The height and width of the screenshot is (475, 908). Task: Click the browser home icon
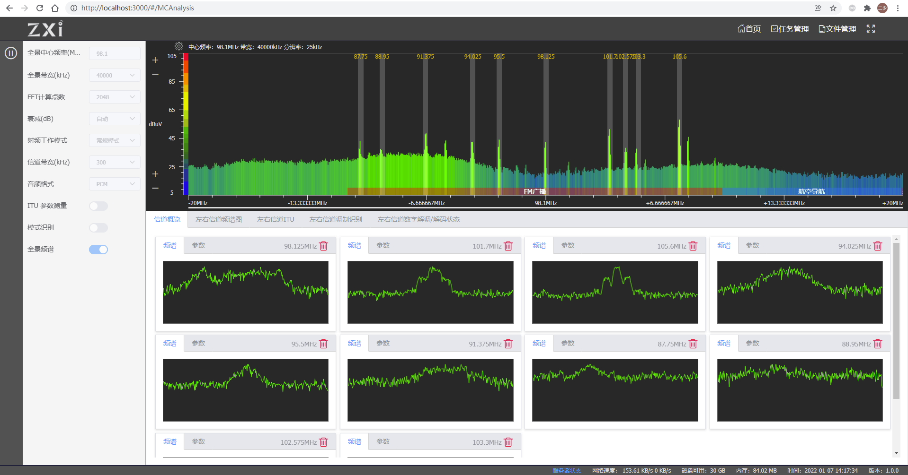point(55,8)
